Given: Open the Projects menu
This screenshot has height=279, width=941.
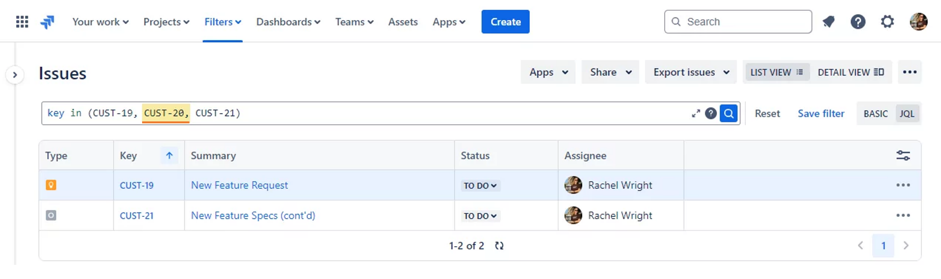Looking at the screenshot, I should click(x=166, y=22).
